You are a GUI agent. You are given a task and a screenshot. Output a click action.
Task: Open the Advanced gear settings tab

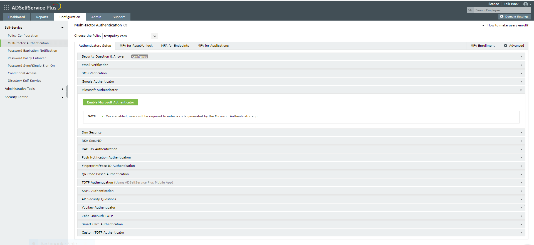(514, 46)
